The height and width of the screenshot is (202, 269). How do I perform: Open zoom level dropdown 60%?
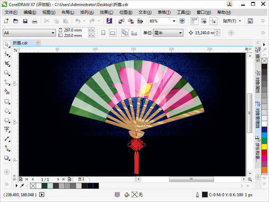pos(174,21)
